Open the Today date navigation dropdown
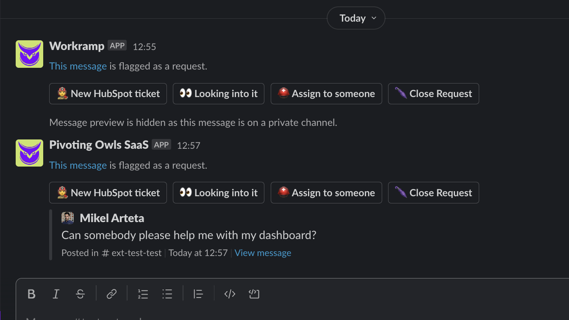The height and width of the screenshot is (320, 569). click(x=356, y=18)
